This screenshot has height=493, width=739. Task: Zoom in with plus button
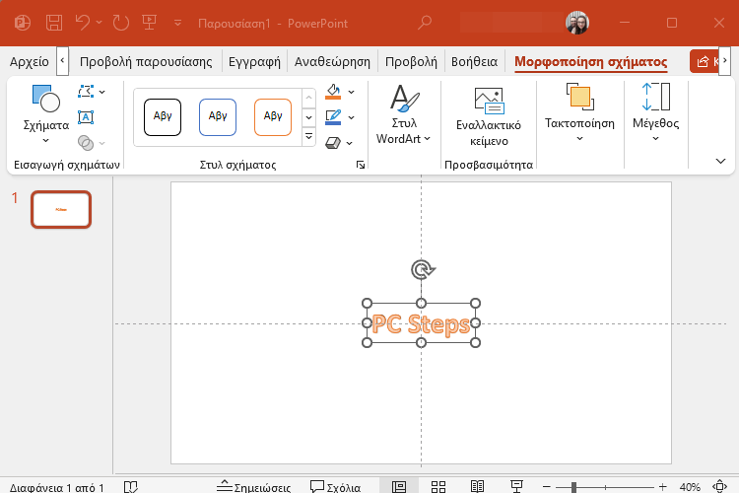point(663,487)
